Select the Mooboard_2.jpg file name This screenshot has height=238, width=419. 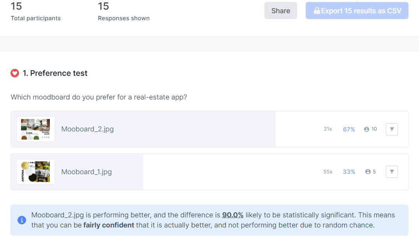coord(87,129)
